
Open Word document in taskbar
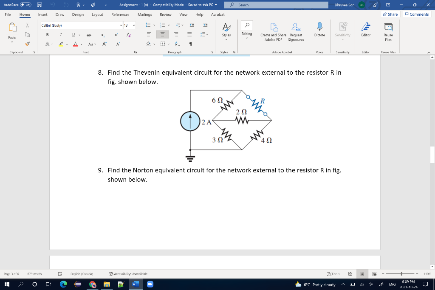click(x=136, y=285)
